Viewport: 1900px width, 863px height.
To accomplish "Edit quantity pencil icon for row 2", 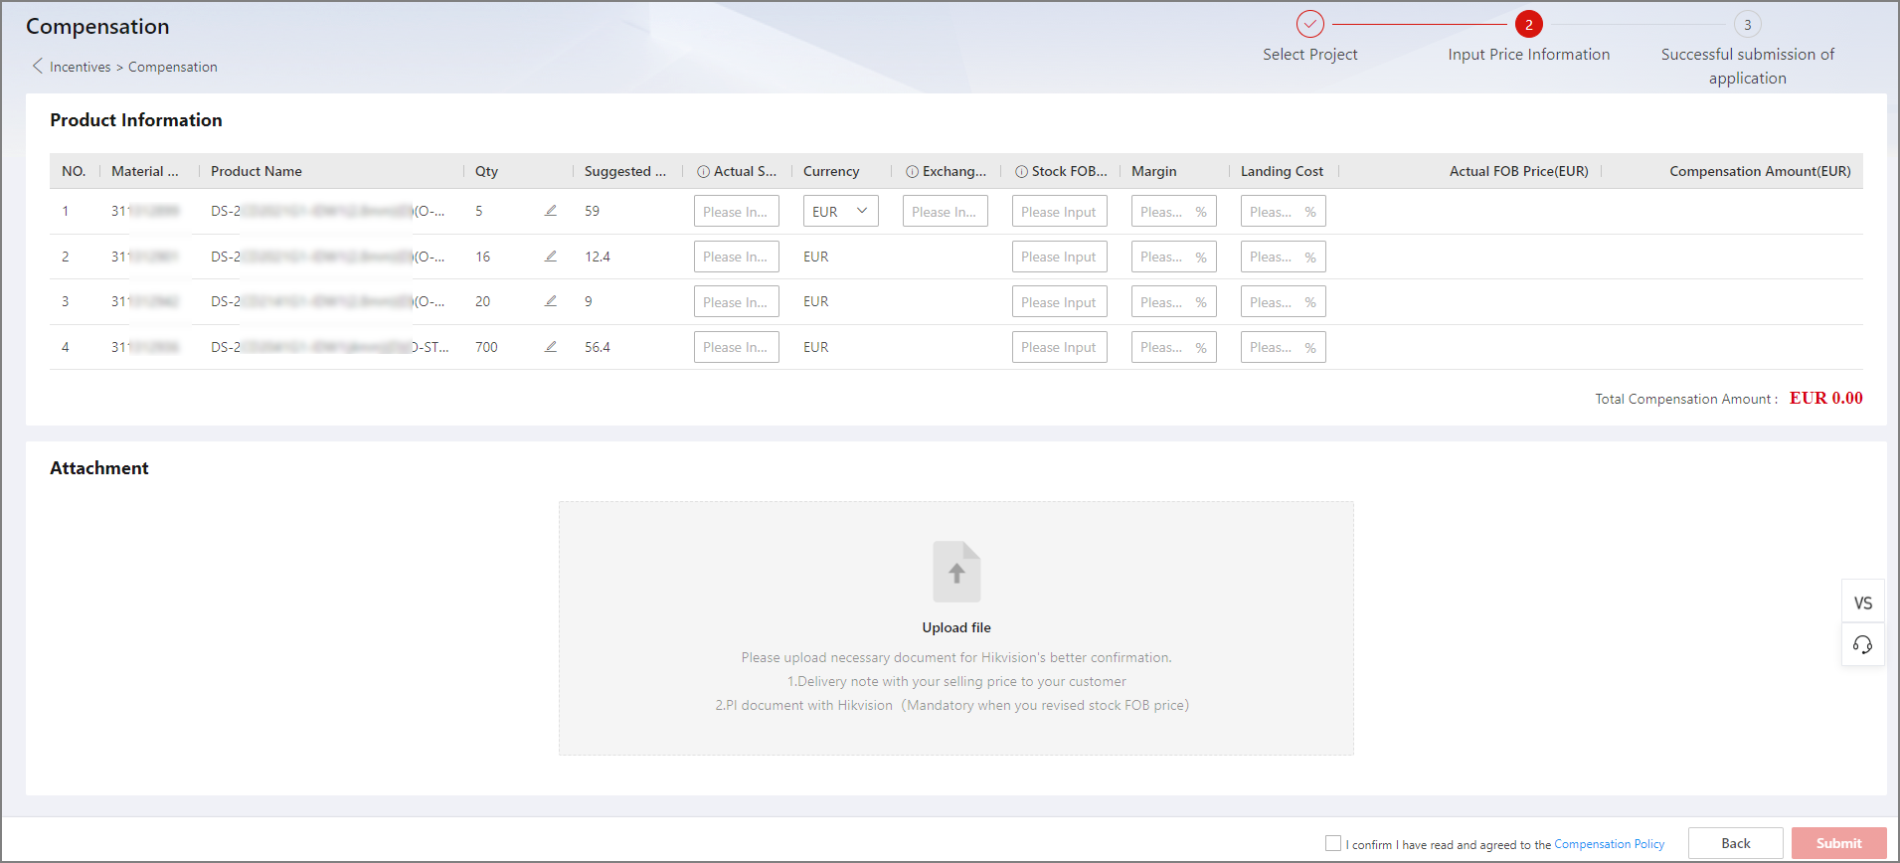I will pos(551,257).
